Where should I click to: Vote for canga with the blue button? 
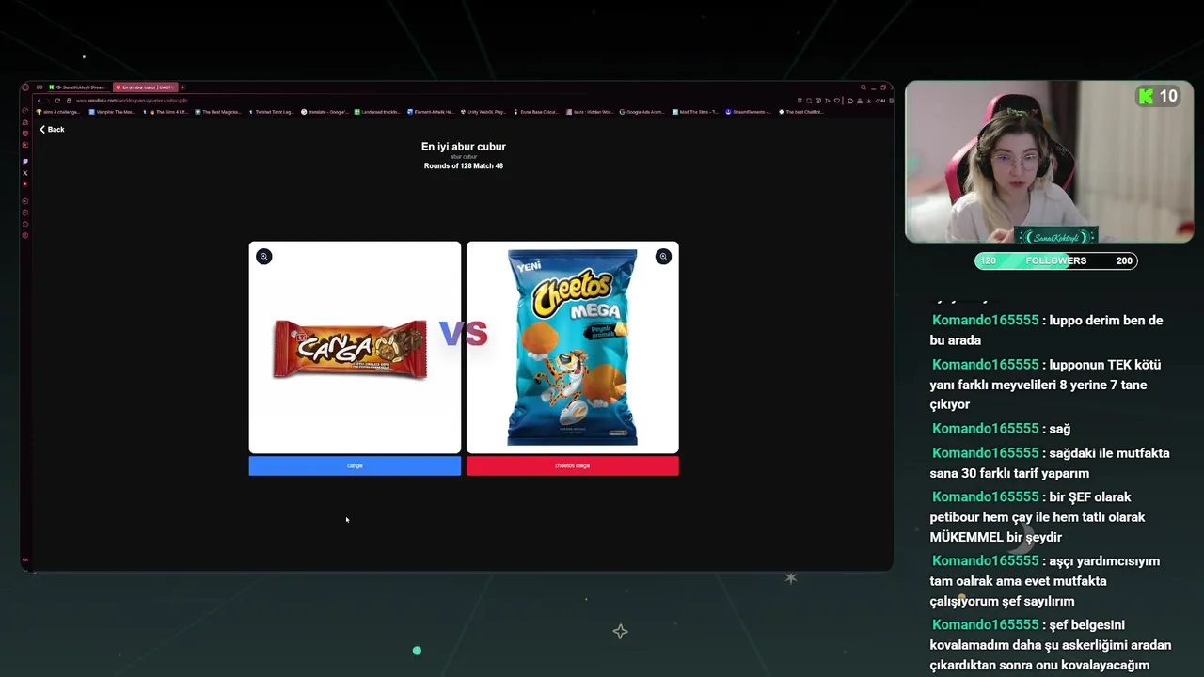pos(355,465)
